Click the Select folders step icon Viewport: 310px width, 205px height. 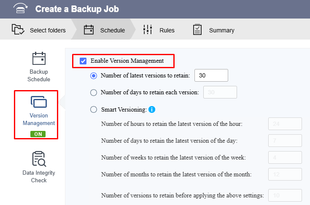[18, 29]
